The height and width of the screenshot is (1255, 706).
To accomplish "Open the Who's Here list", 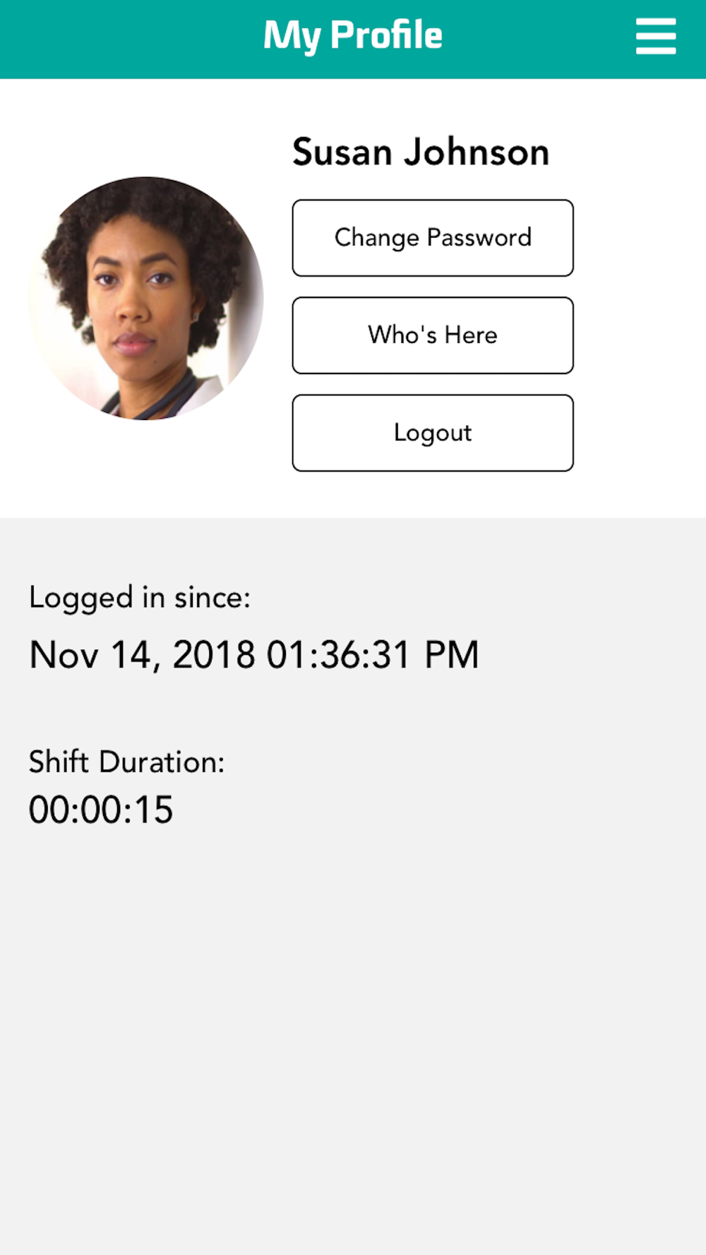I will pos(433,335).
